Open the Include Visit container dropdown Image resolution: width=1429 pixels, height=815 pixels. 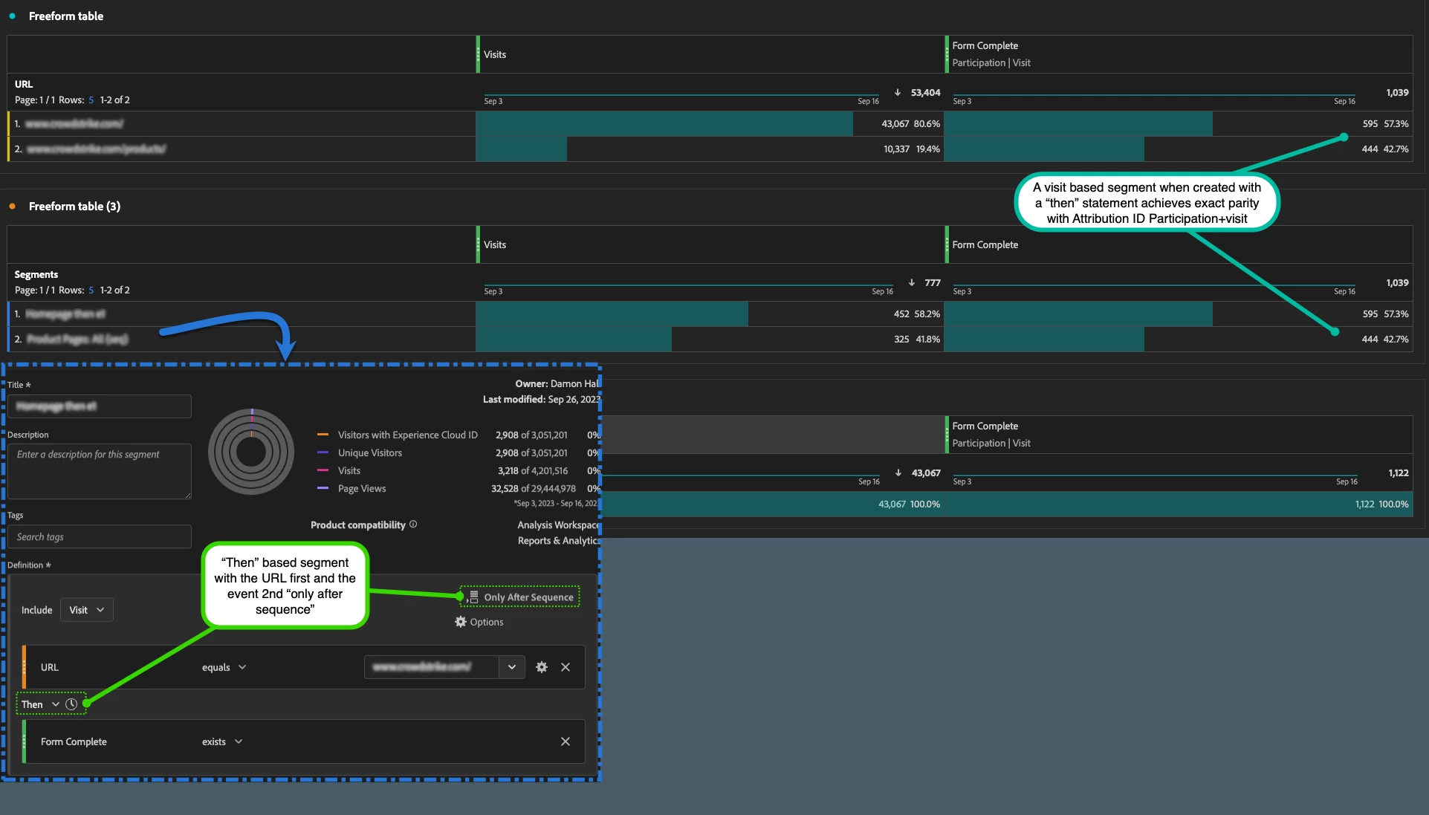tap(86, 610)
